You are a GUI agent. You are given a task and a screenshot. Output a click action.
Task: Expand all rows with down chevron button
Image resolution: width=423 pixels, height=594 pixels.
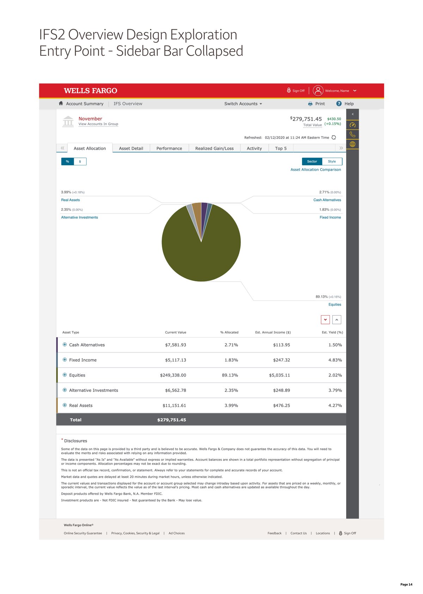pos(325,320)
